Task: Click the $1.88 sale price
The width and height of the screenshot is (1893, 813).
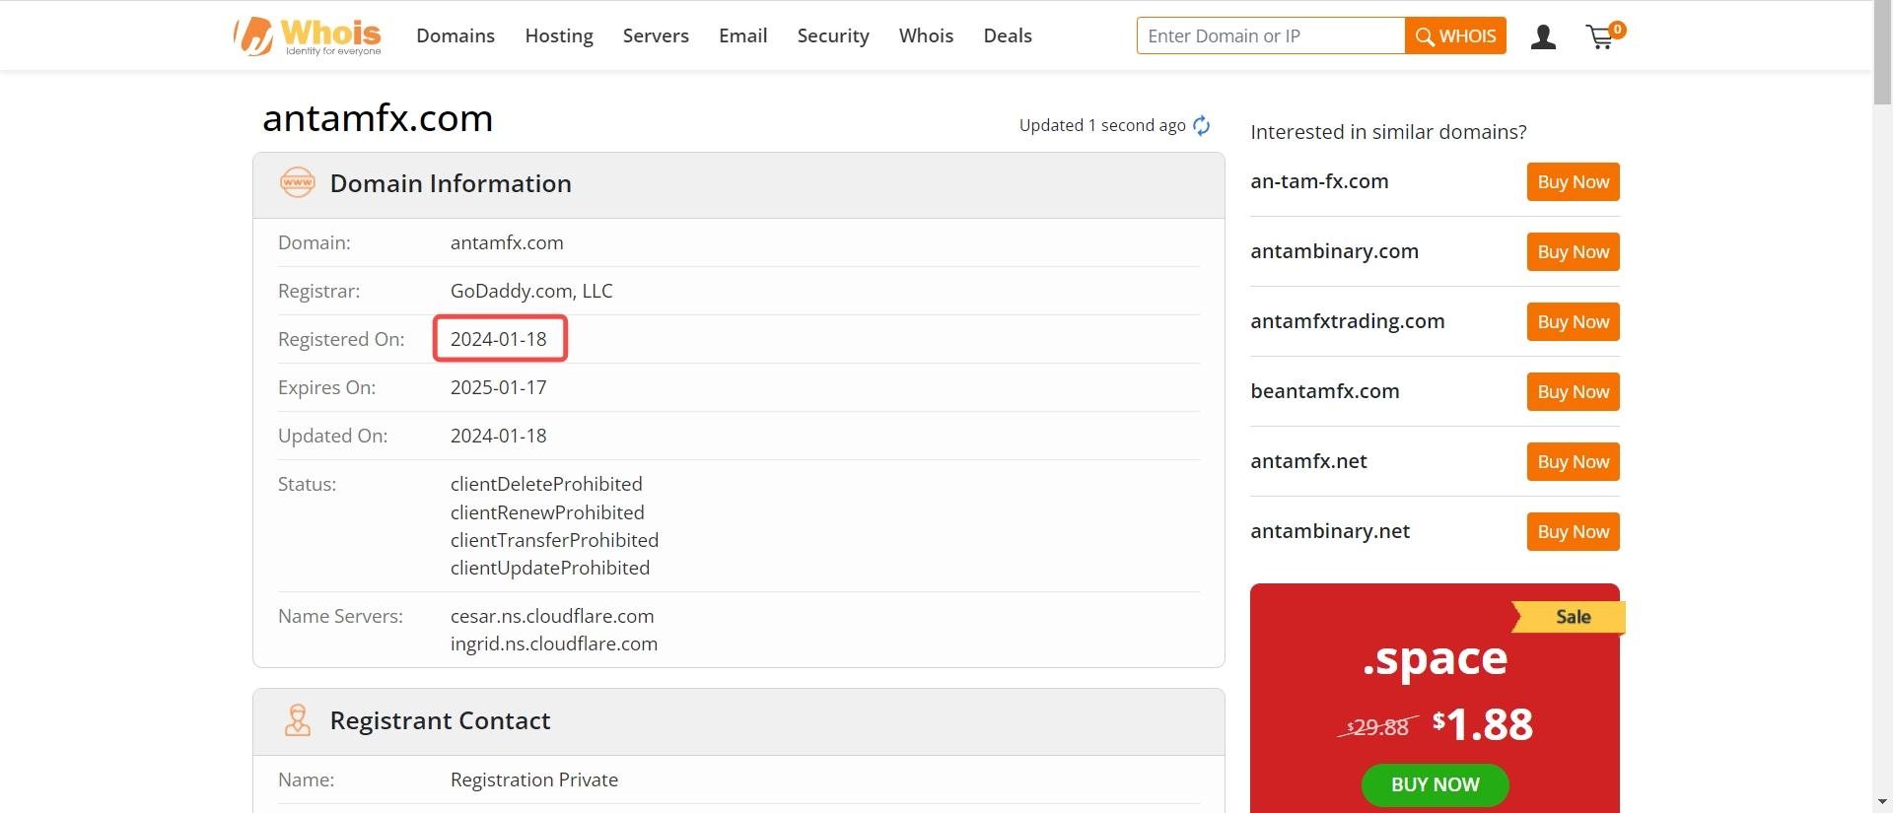Action: (x=1483, y=725)
